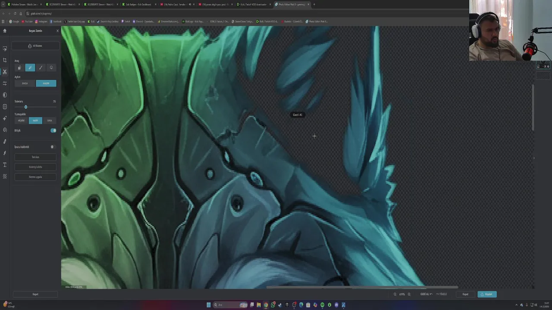
Task: Set Yumuşaklık to HAFİF
Action: (35, 121)
